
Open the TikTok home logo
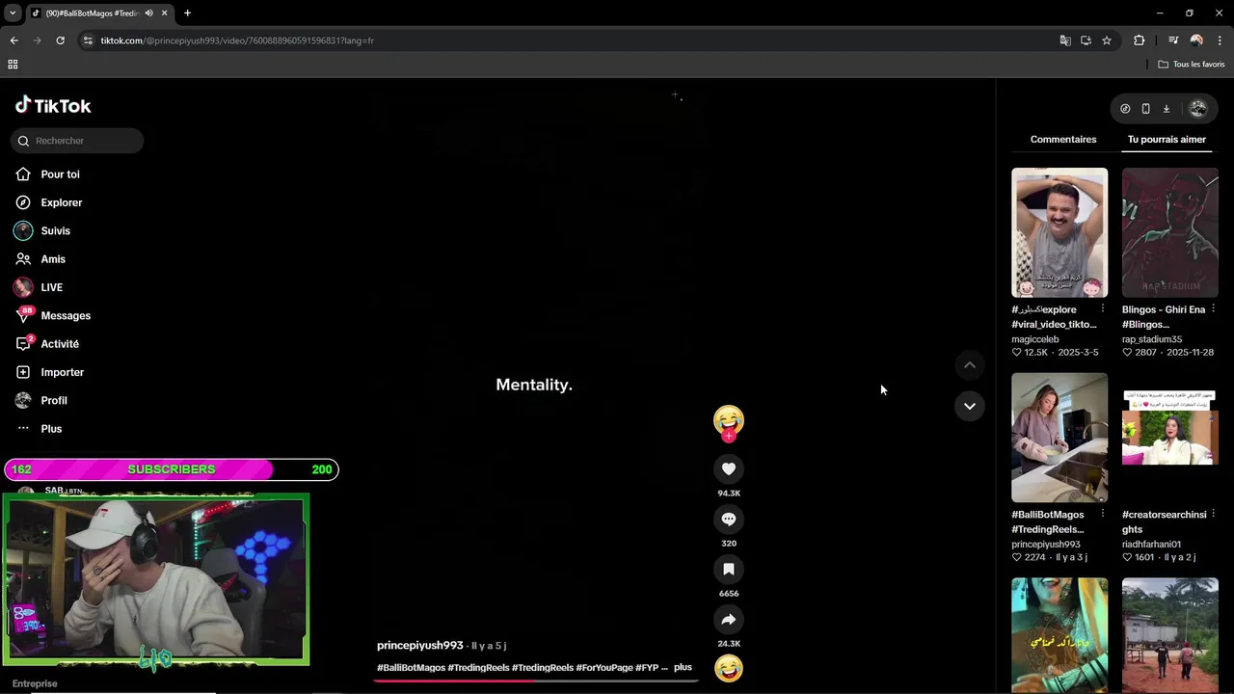(x=53, y=106)
